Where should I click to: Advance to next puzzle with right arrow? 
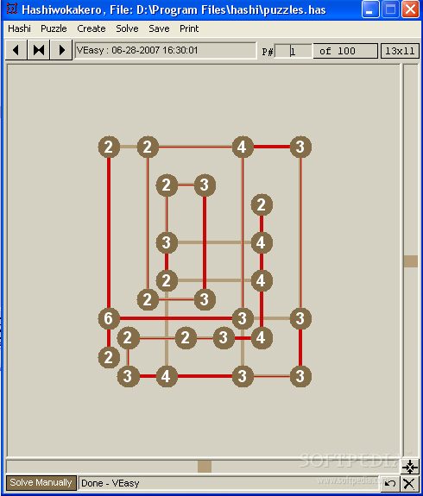coord(61,50)
